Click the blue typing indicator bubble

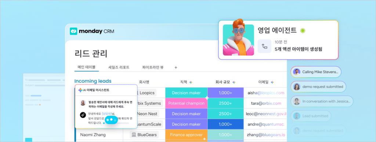(111, 120)
